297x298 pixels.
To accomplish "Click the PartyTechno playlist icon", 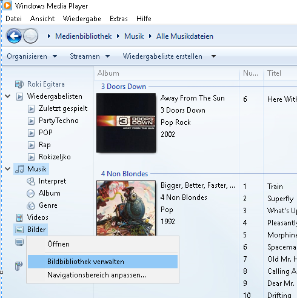I will point(31,121).
